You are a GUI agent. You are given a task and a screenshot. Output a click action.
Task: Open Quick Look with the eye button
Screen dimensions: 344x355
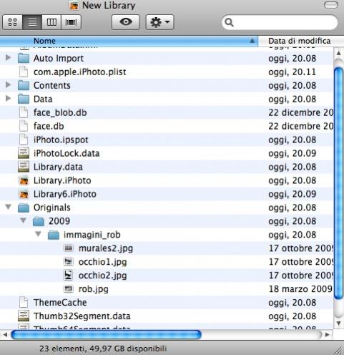coord(126,22)
